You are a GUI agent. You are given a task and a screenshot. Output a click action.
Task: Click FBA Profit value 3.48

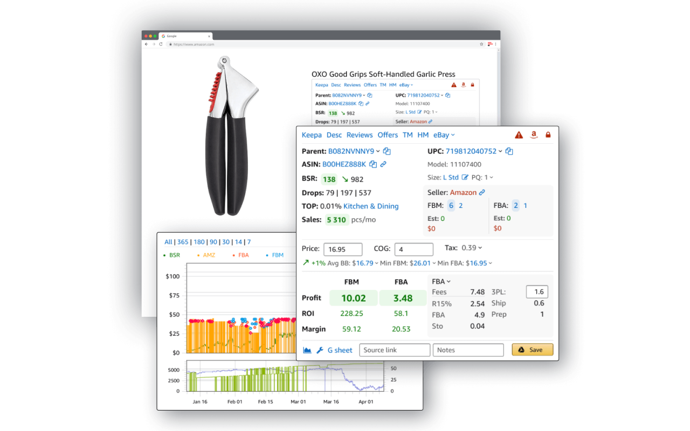pos(403,298)
